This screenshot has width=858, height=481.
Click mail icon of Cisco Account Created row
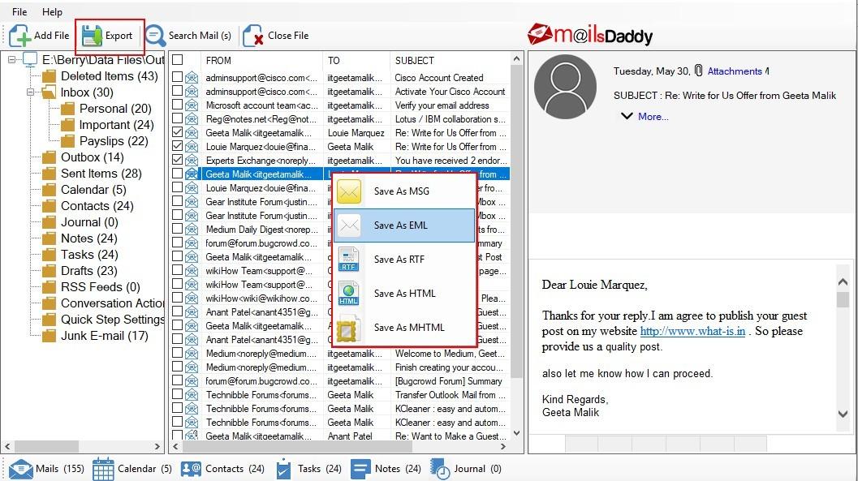tap(192, 78)
